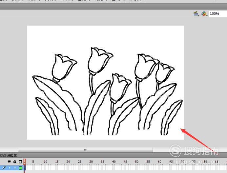Screen dimensions: 227x173
Task: Move playhead to frame 25 on ruler
Action: 79,162
